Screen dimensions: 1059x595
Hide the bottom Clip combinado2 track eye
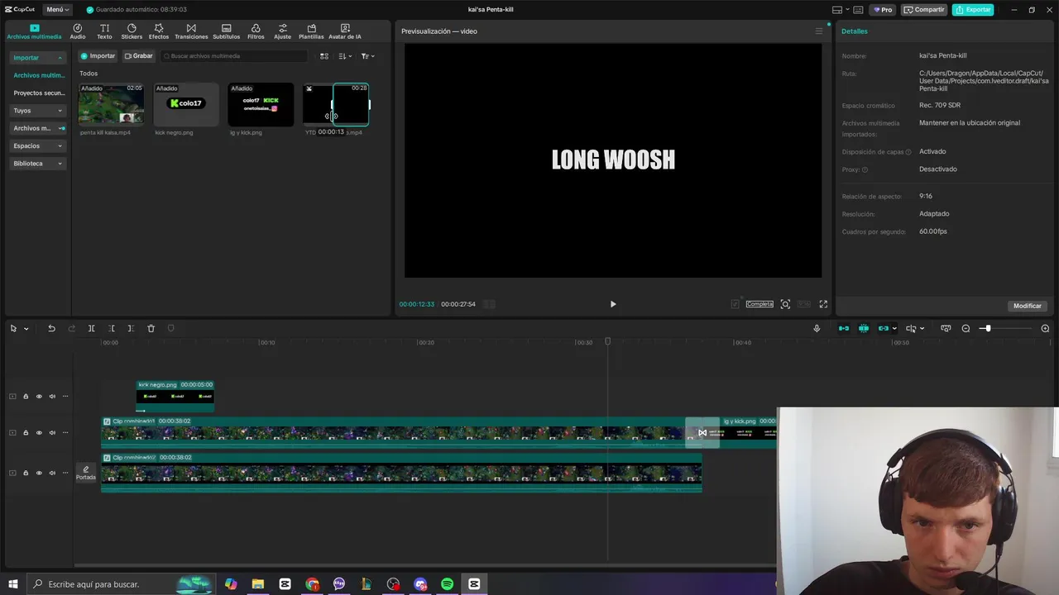[x=38, y=473]
